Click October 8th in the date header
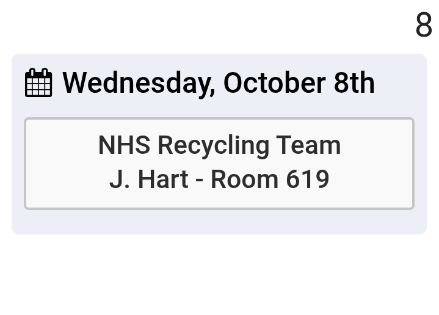Screen dimensions: 439x315 (299, 83)
